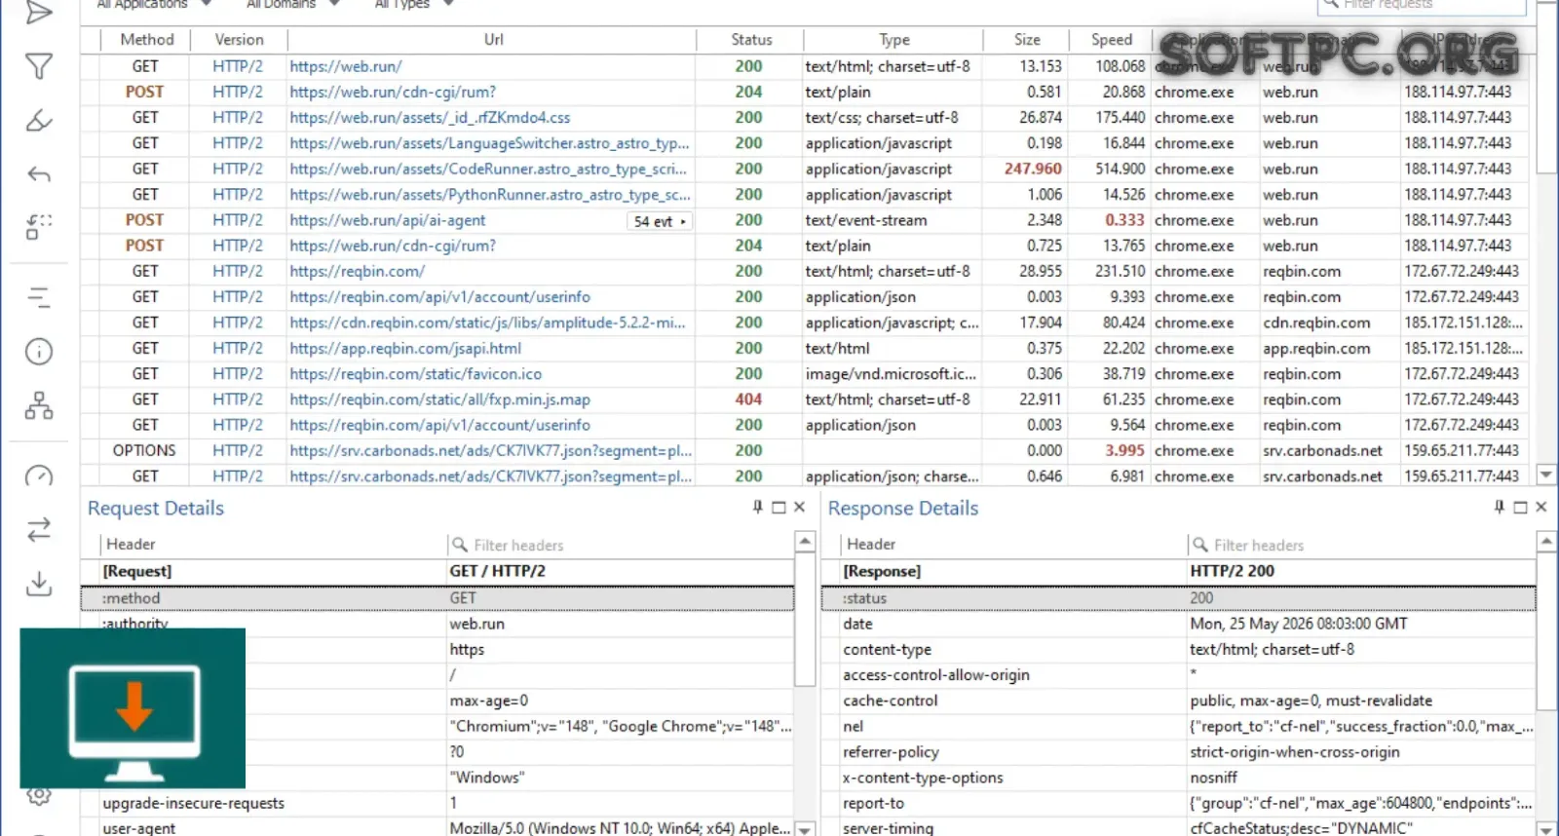Open the info circle icon in sidebar
This screenshot has width=1559, height=836.
tap(38, 352)
